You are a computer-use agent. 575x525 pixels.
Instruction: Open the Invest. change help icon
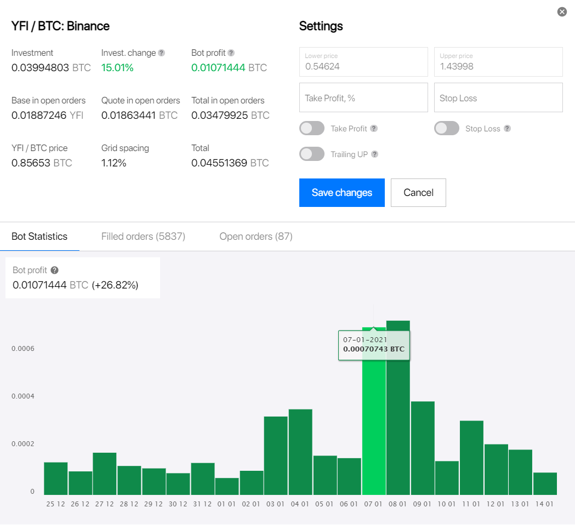(161, 53)
